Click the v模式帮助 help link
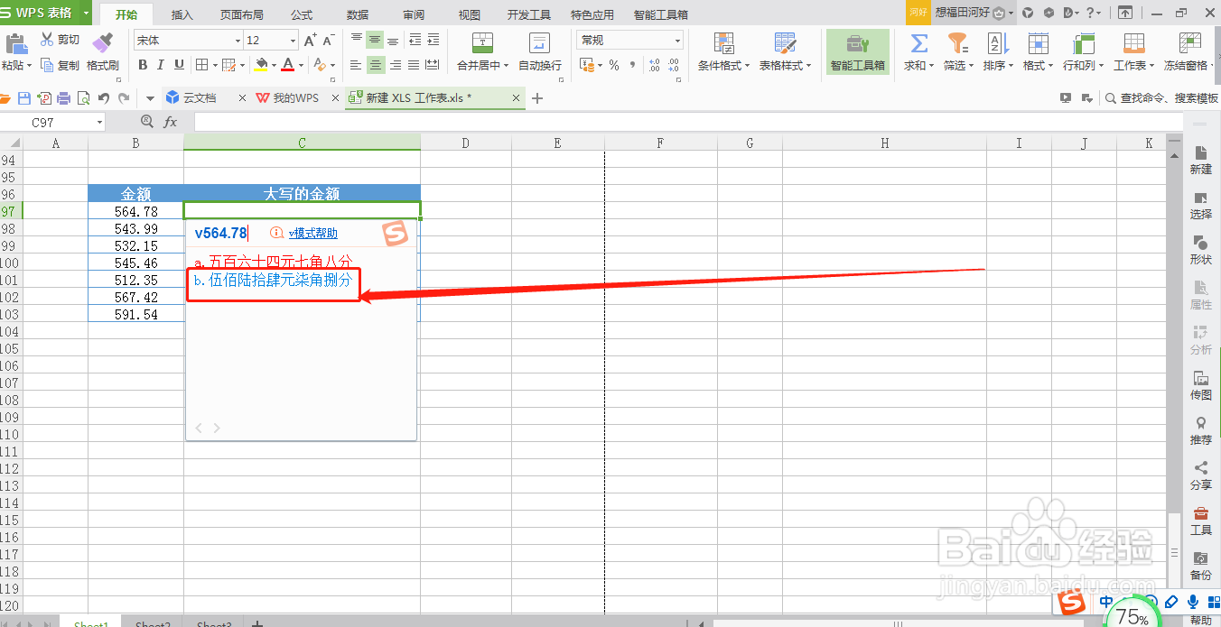1221x627 pixels. (x=313, y=233)
